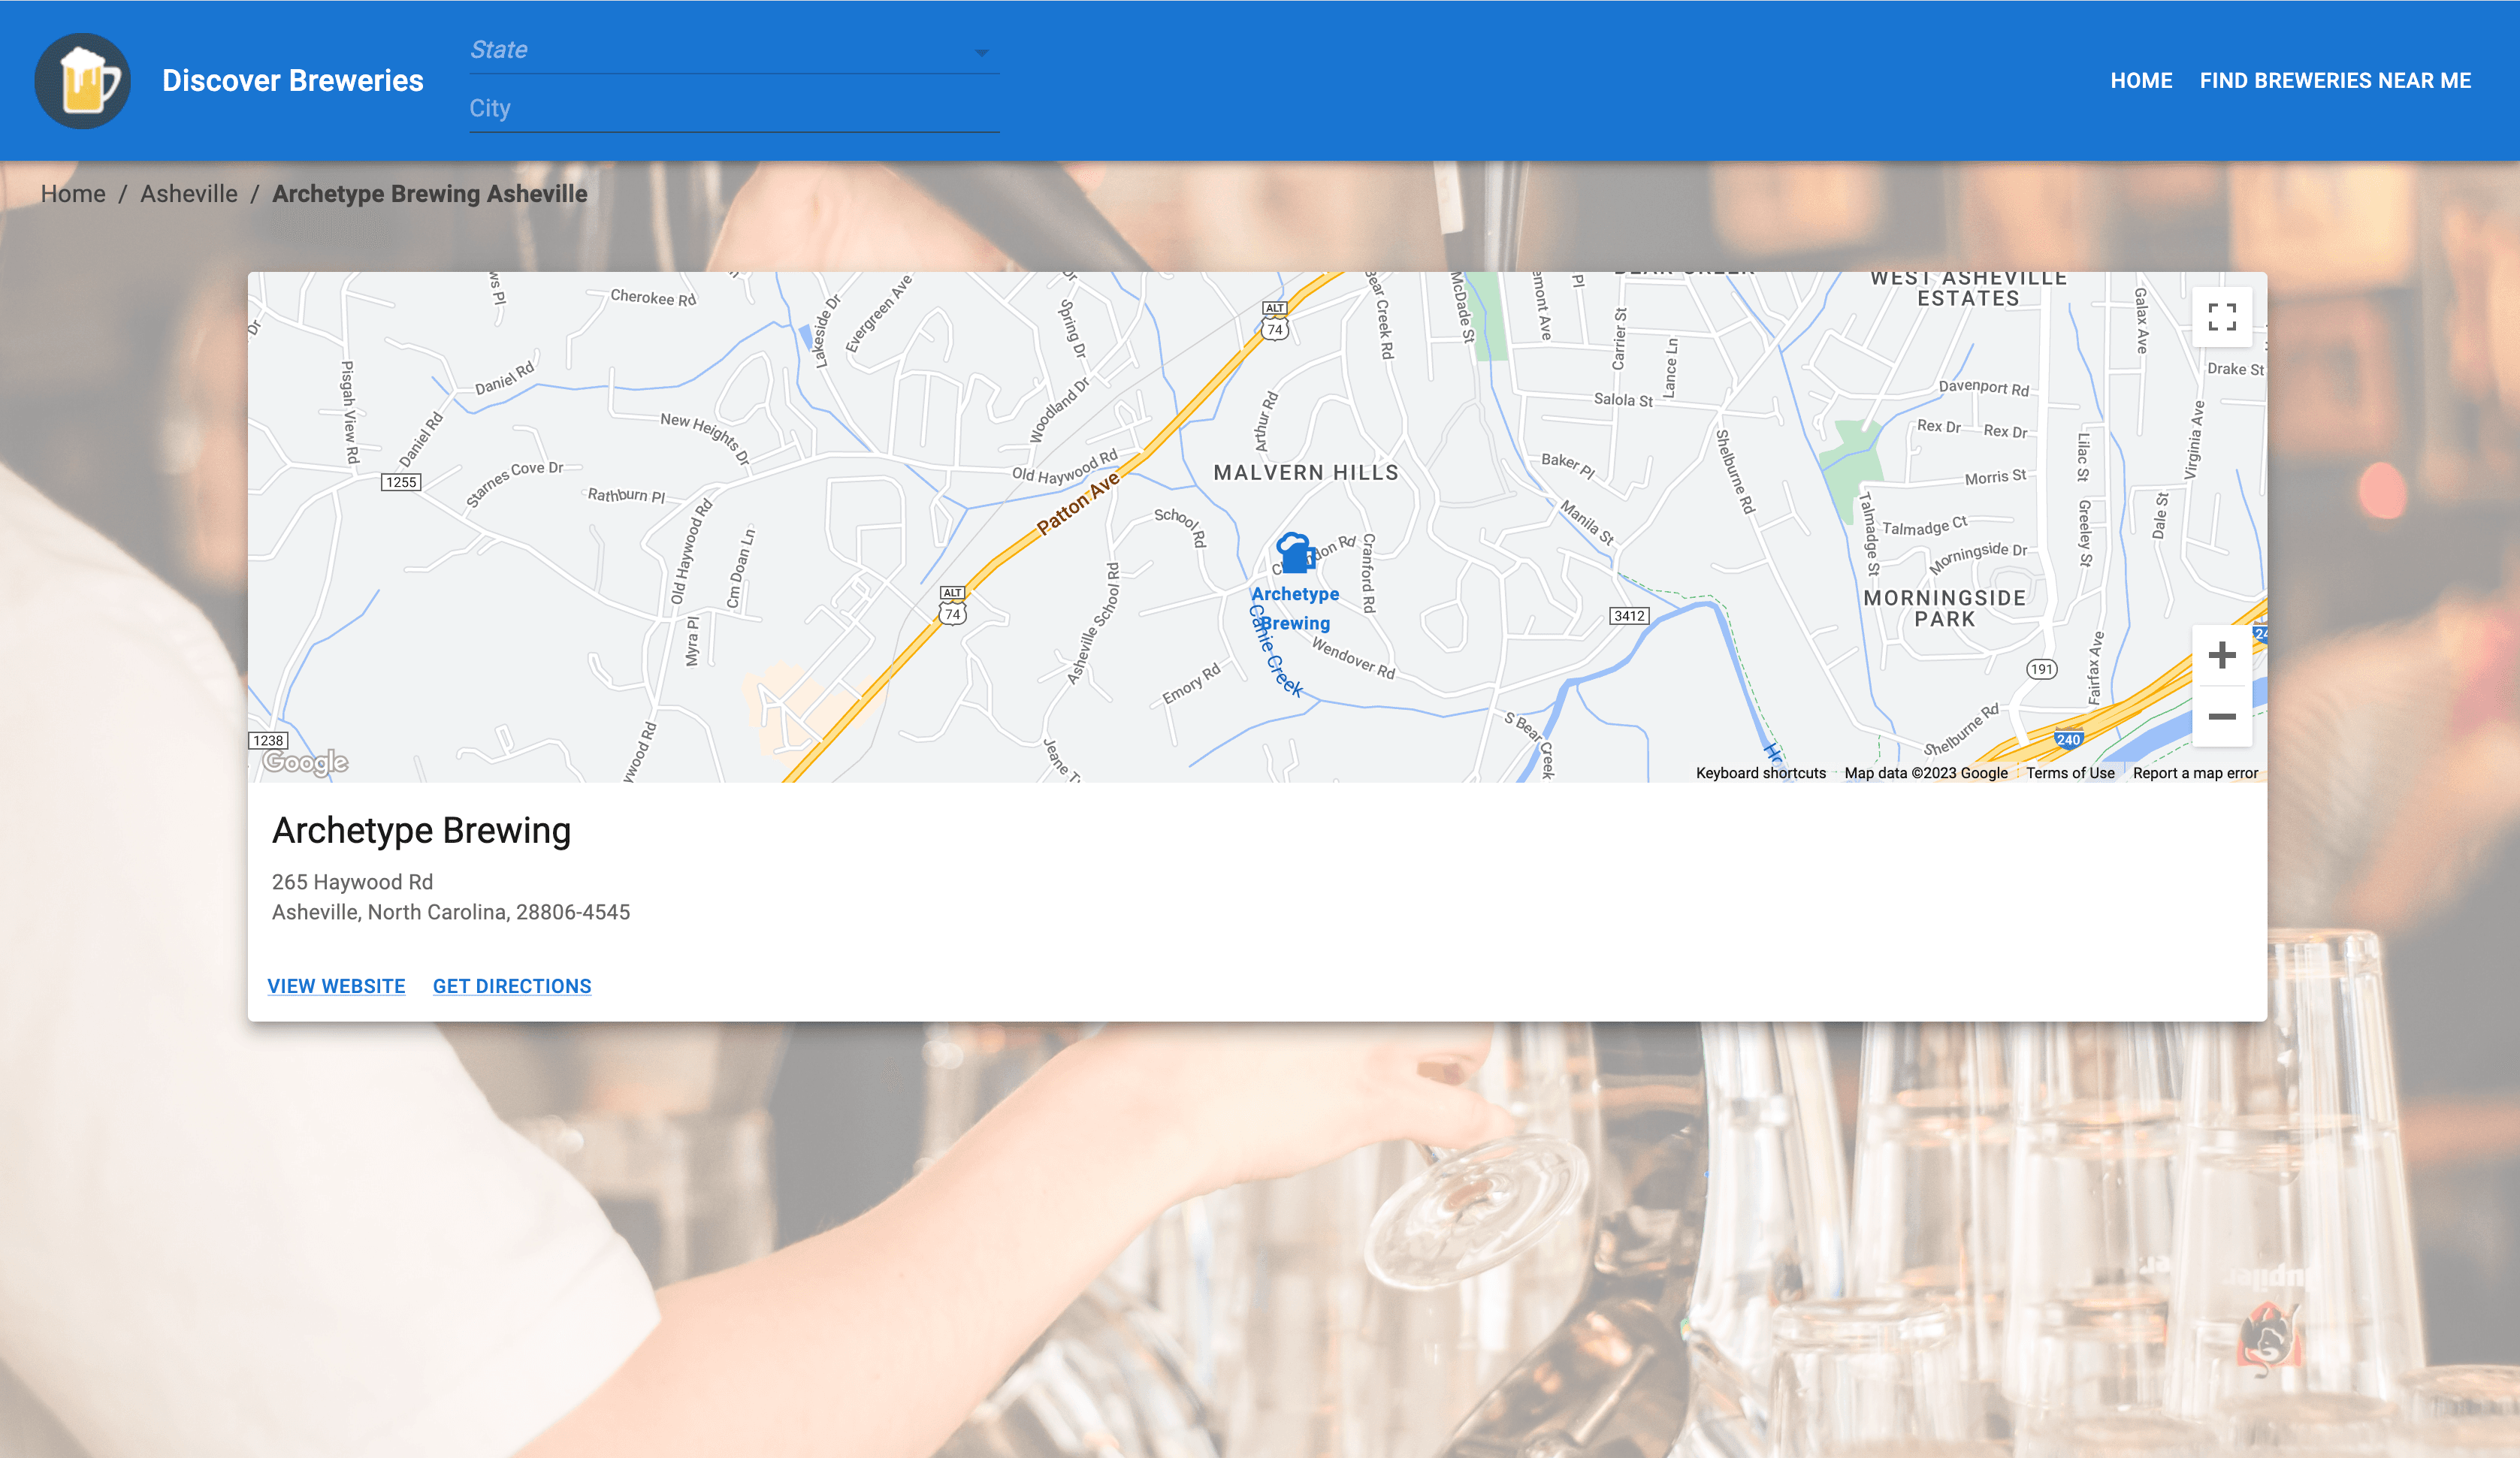Navigate to Home breadcrumb

tap(73, 194)
